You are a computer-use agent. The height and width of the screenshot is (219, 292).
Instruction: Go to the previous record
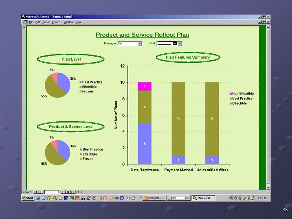pos(40,192)
